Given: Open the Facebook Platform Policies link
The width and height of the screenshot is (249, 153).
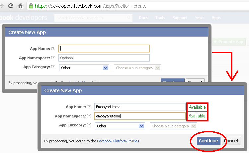Looking at the screenshot, I should [118, 141].
